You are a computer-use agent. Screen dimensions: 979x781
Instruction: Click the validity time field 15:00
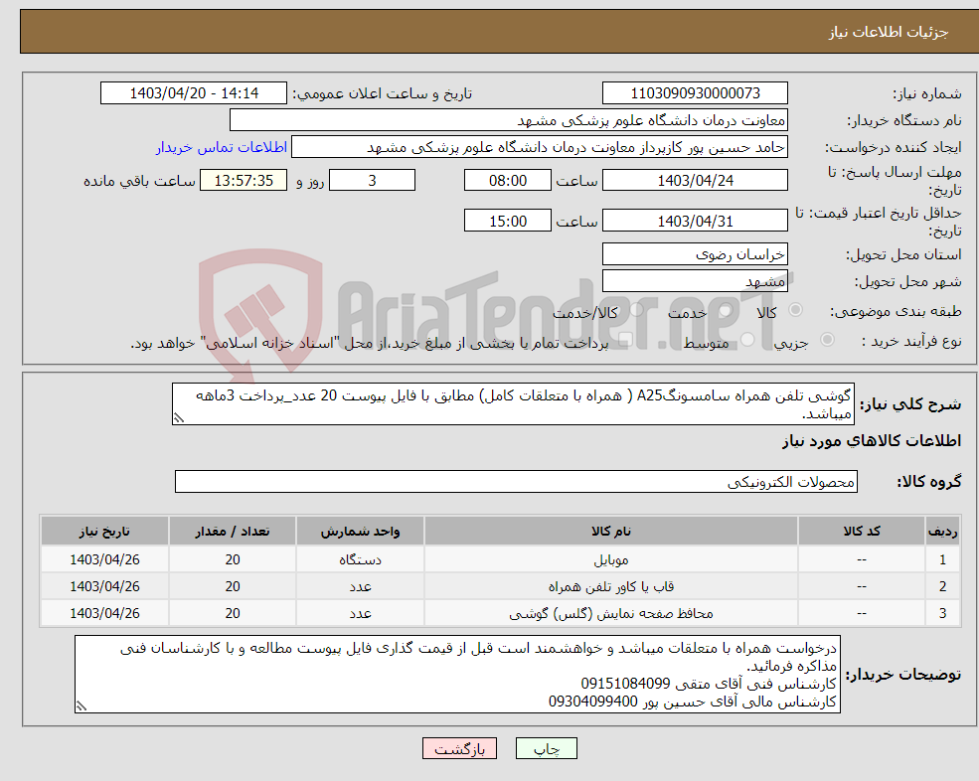point(508,221)
